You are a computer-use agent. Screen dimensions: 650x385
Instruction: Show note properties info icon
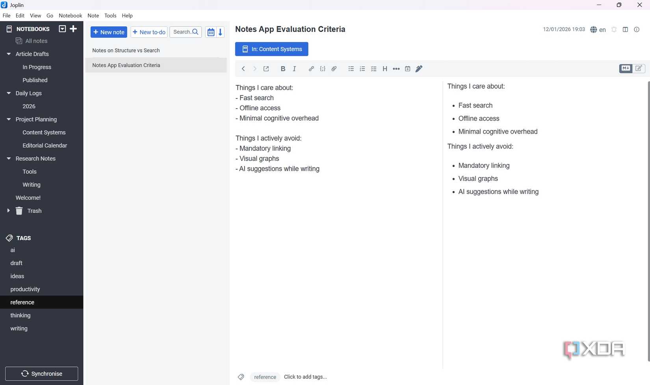(x=637, y=30)
